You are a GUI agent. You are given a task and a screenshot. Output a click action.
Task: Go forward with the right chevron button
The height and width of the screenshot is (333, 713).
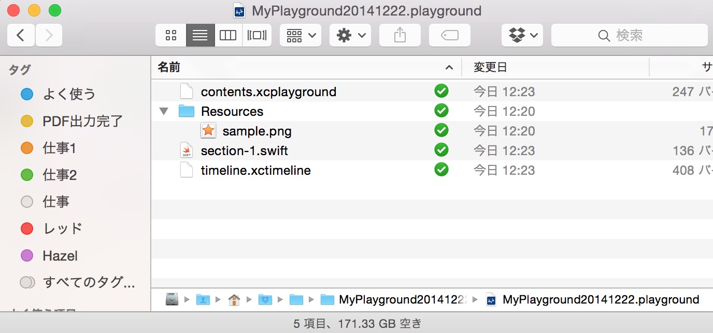(49, 35)
